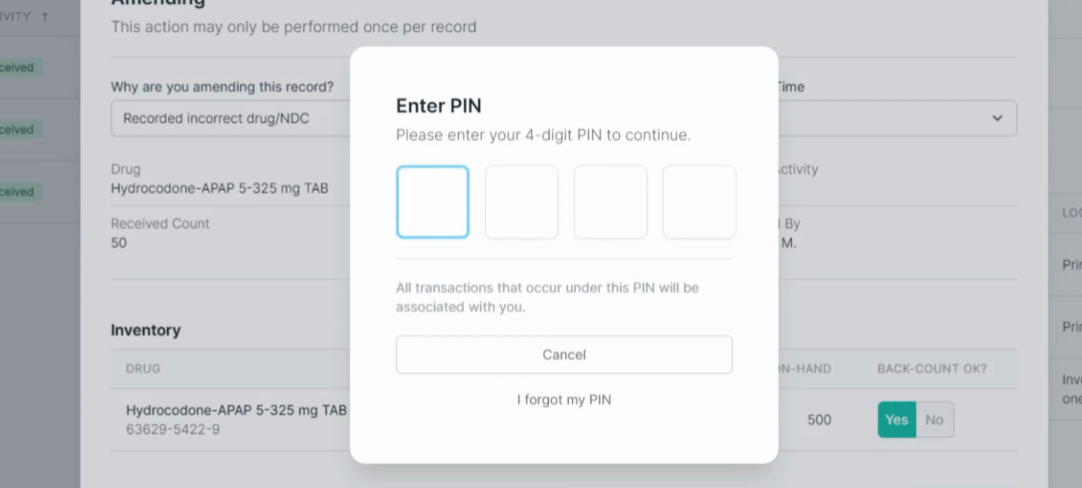
Task: Cancel the Enter PIN dialog
Action: point(564,355)
